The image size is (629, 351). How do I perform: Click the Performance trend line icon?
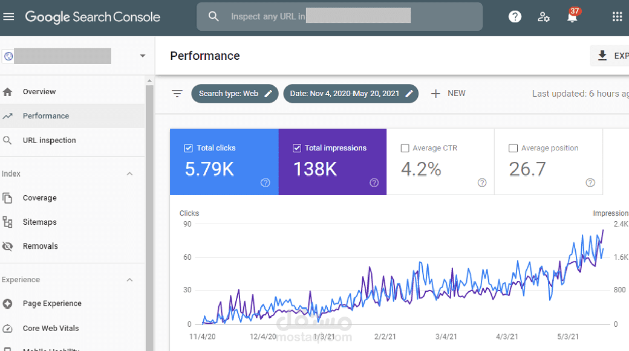click(x=7, y=116)
